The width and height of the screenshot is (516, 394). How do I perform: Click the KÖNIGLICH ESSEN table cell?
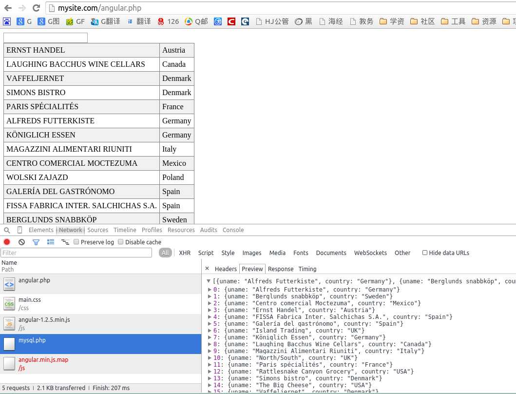(81, 135)
